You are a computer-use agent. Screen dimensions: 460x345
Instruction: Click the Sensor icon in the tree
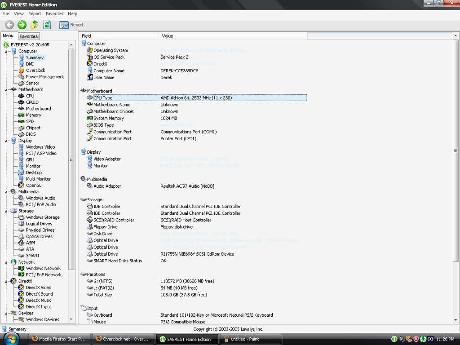(21, 83)
